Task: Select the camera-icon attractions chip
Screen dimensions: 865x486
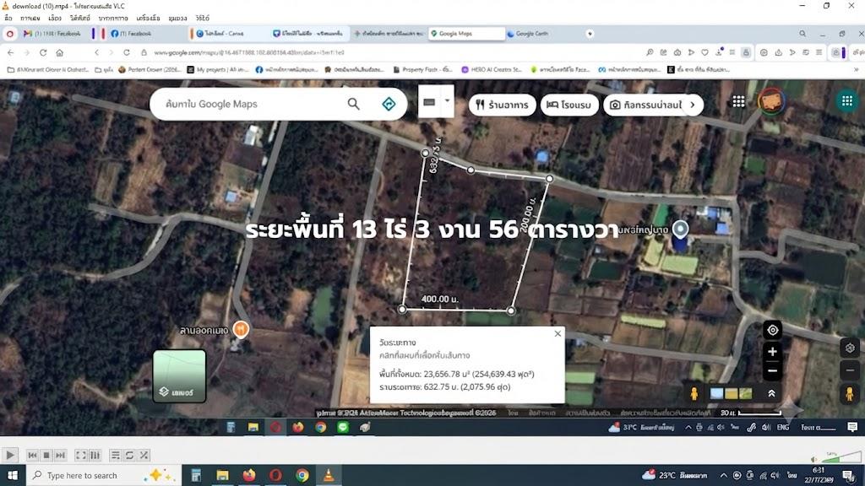Action: tap(645, 105)
